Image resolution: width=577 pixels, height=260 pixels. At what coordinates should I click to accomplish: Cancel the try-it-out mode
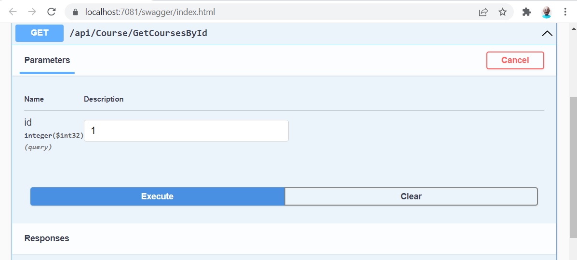tap(515, 60)
